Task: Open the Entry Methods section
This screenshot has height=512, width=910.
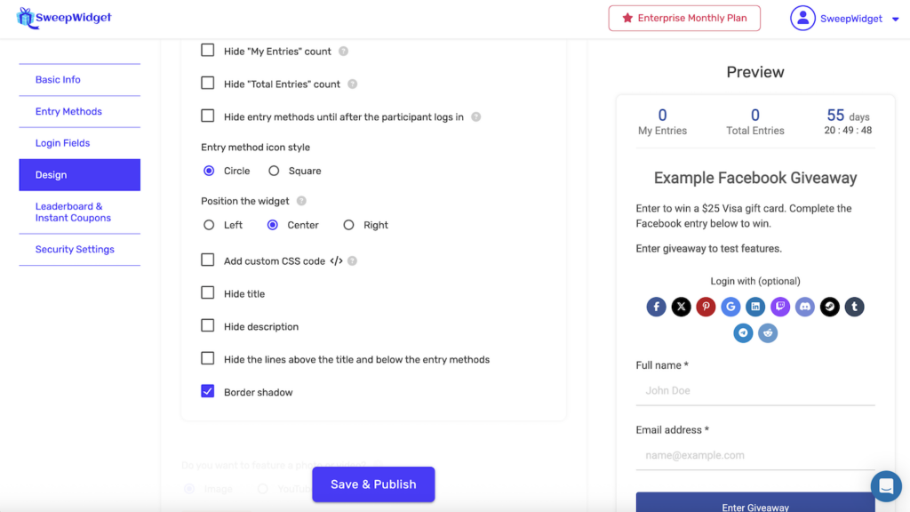Action: (68, 111)
